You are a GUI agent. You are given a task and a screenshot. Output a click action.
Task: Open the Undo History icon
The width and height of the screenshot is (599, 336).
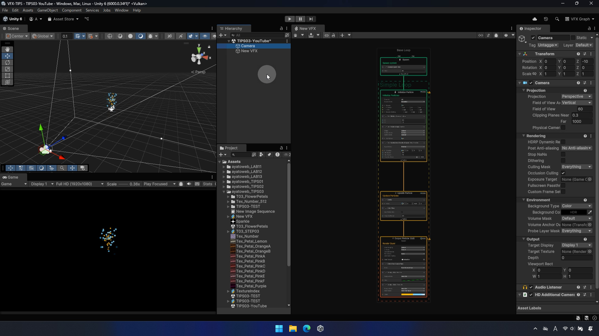(546, 19)
